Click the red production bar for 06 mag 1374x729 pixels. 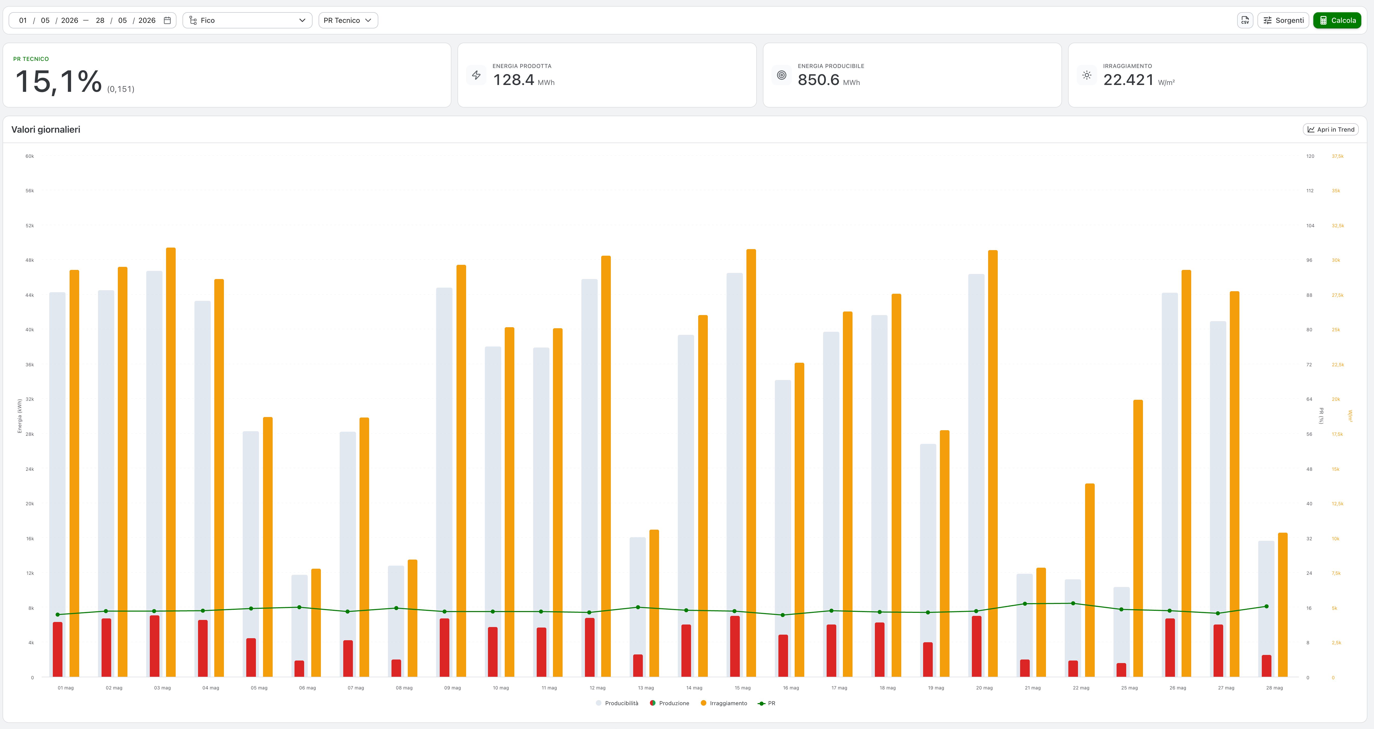(299, 669)
